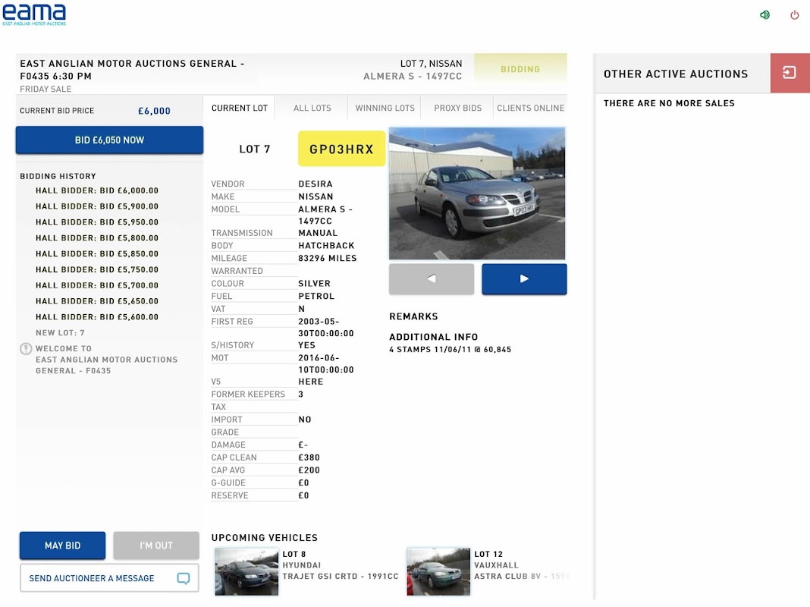Click the Other Active Auctions header

676,74
